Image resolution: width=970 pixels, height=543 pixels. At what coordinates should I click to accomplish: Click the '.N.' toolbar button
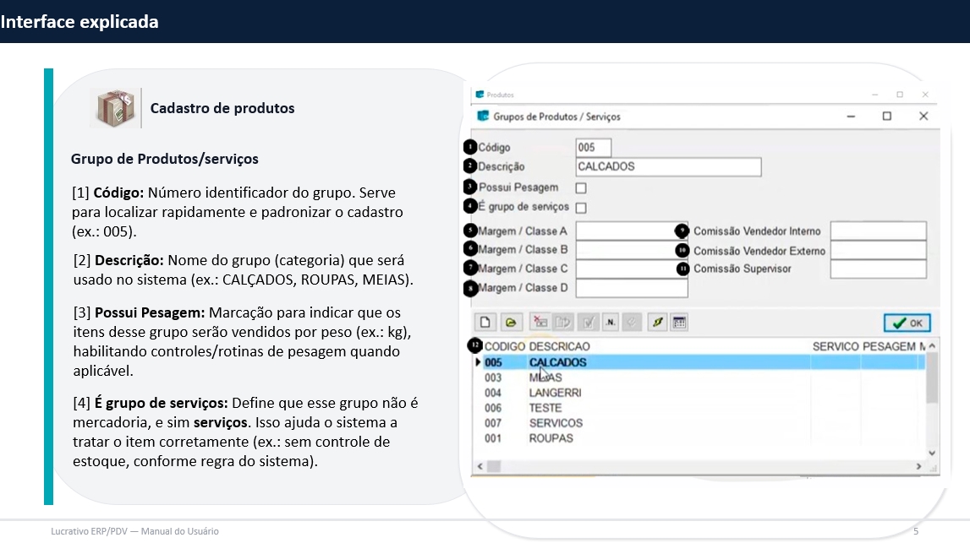(x=611, y=322)
